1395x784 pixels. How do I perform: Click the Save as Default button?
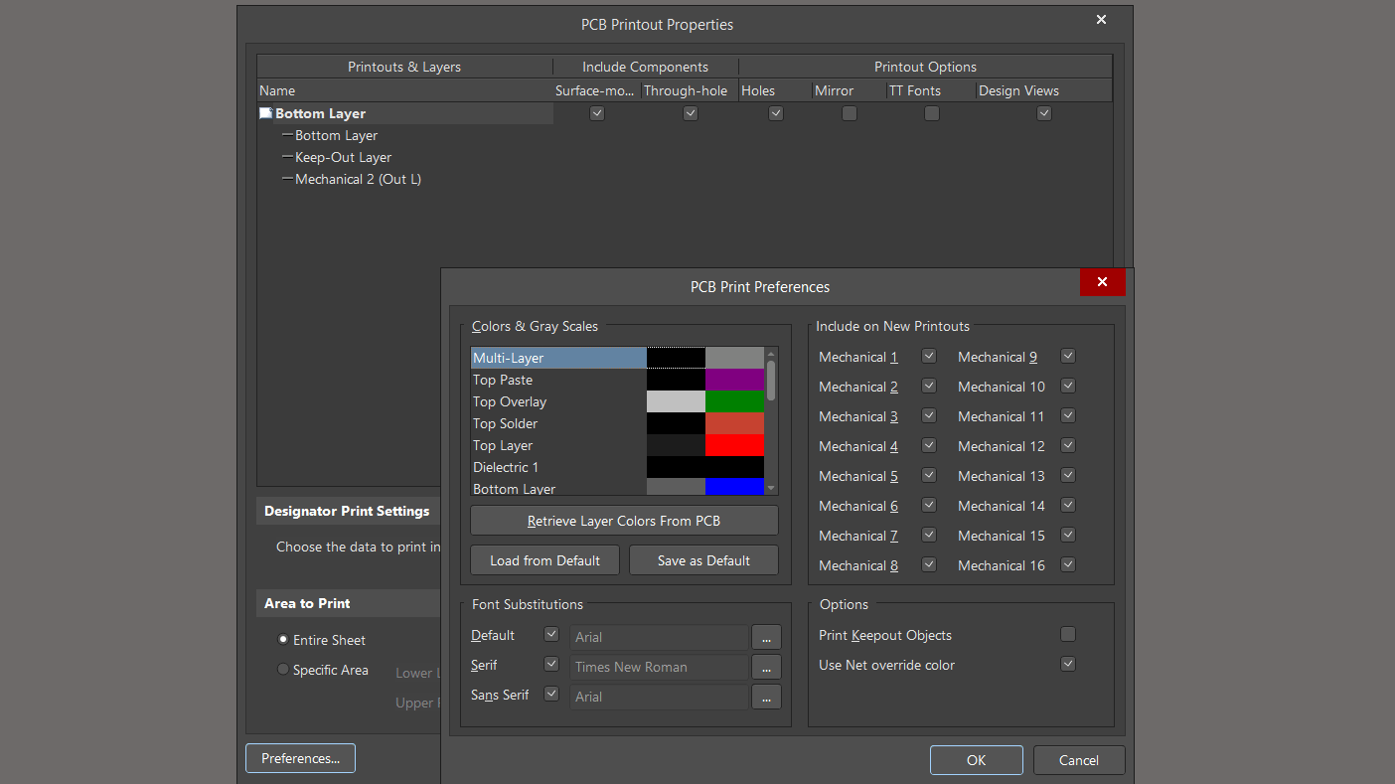(703, 560)
